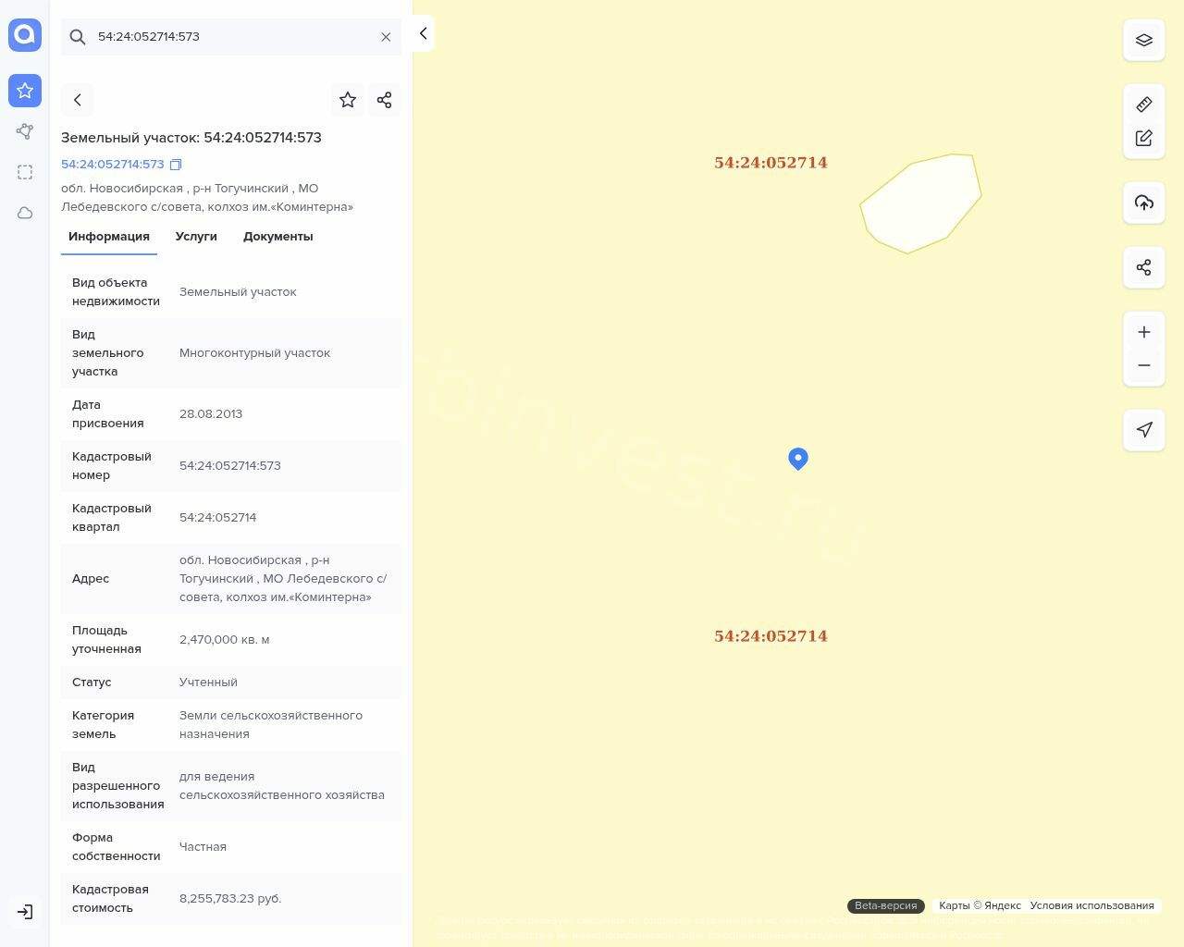This screenshot has width=1184, height=947.
Task: Open the cloud icon in sidebar
Action: pyautogui.click(x=25, y=213)
